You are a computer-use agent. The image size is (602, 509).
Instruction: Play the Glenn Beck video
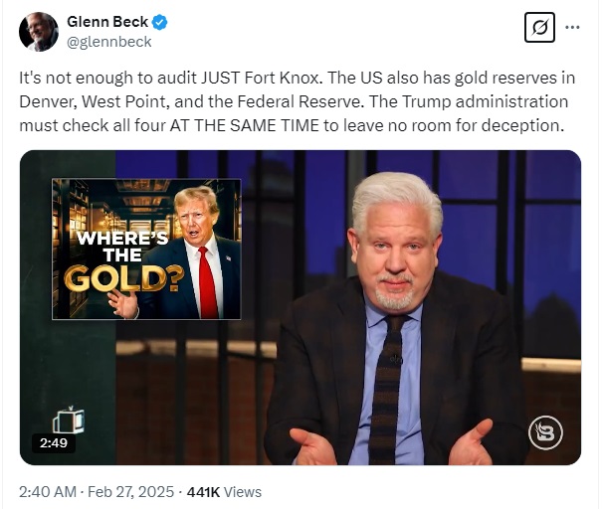[301, 307]
